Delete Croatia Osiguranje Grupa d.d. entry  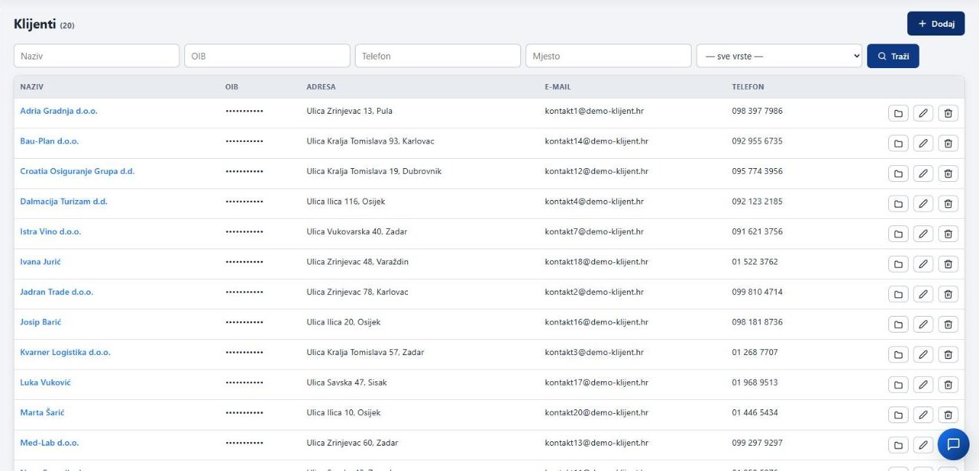tap(948, 174)
